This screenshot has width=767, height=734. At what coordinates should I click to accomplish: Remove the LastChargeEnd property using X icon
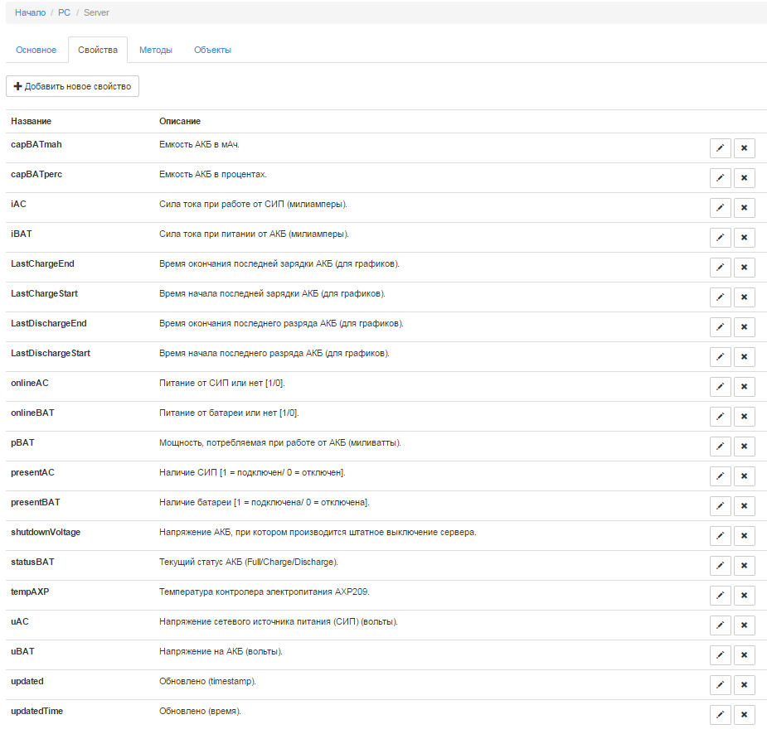pyautogui.click(x=744, y=268)
